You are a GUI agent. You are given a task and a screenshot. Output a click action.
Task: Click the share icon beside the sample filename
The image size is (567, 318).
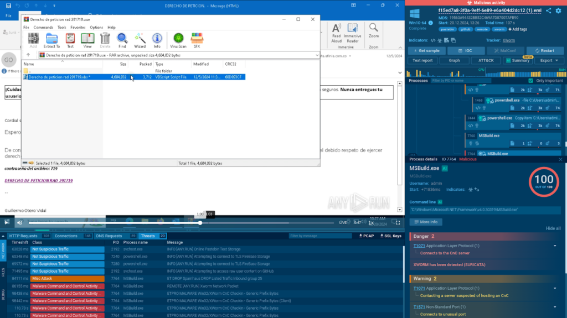(x=549, y=11)
